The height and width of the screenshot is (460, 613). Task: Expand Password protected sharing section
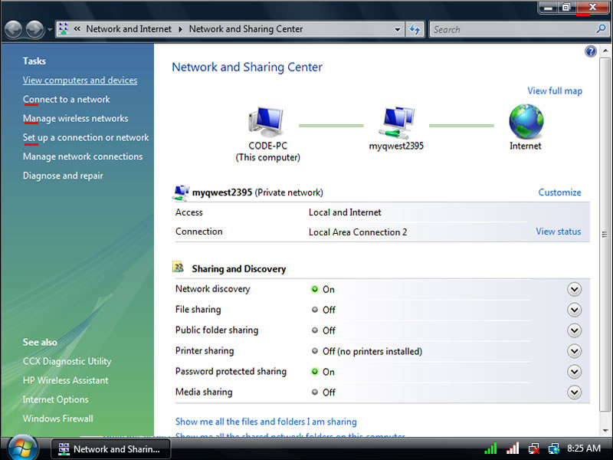coord(574,372)
